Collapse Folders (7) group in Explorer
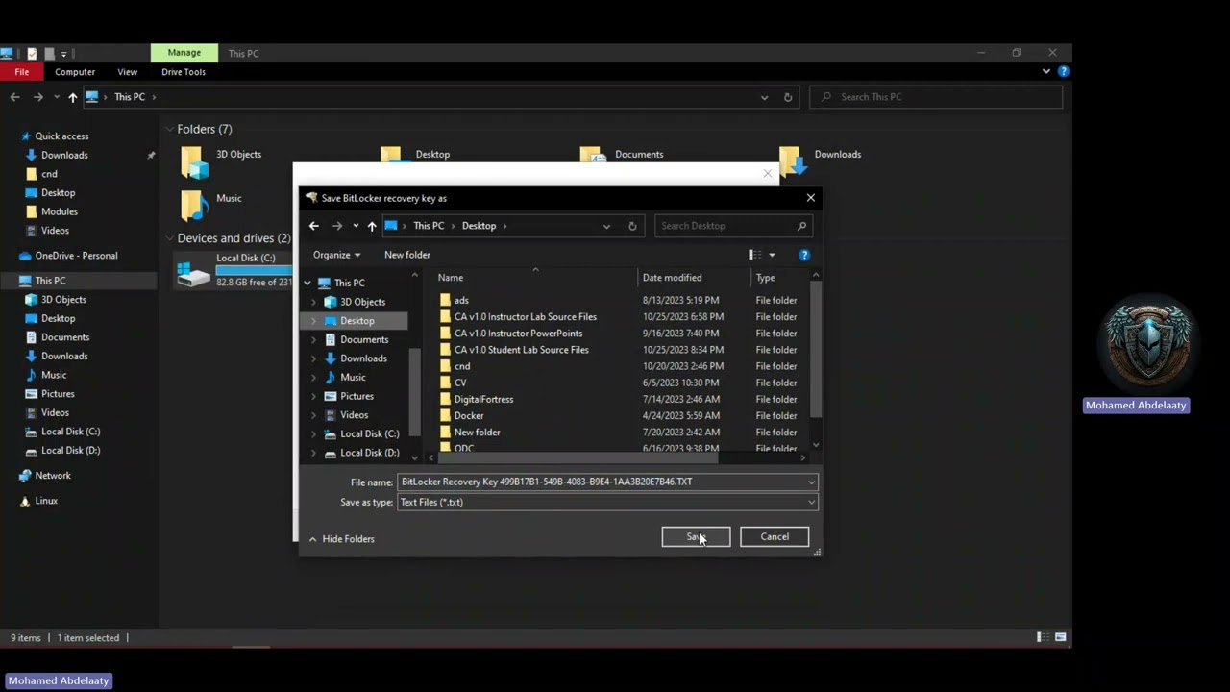Screen dimensions: 1230x692 click(x=169, y=129)
